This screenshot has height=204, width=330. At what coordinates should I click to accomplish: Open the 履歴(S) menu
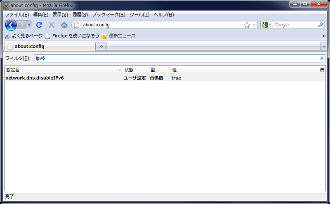tap(80, 14)
